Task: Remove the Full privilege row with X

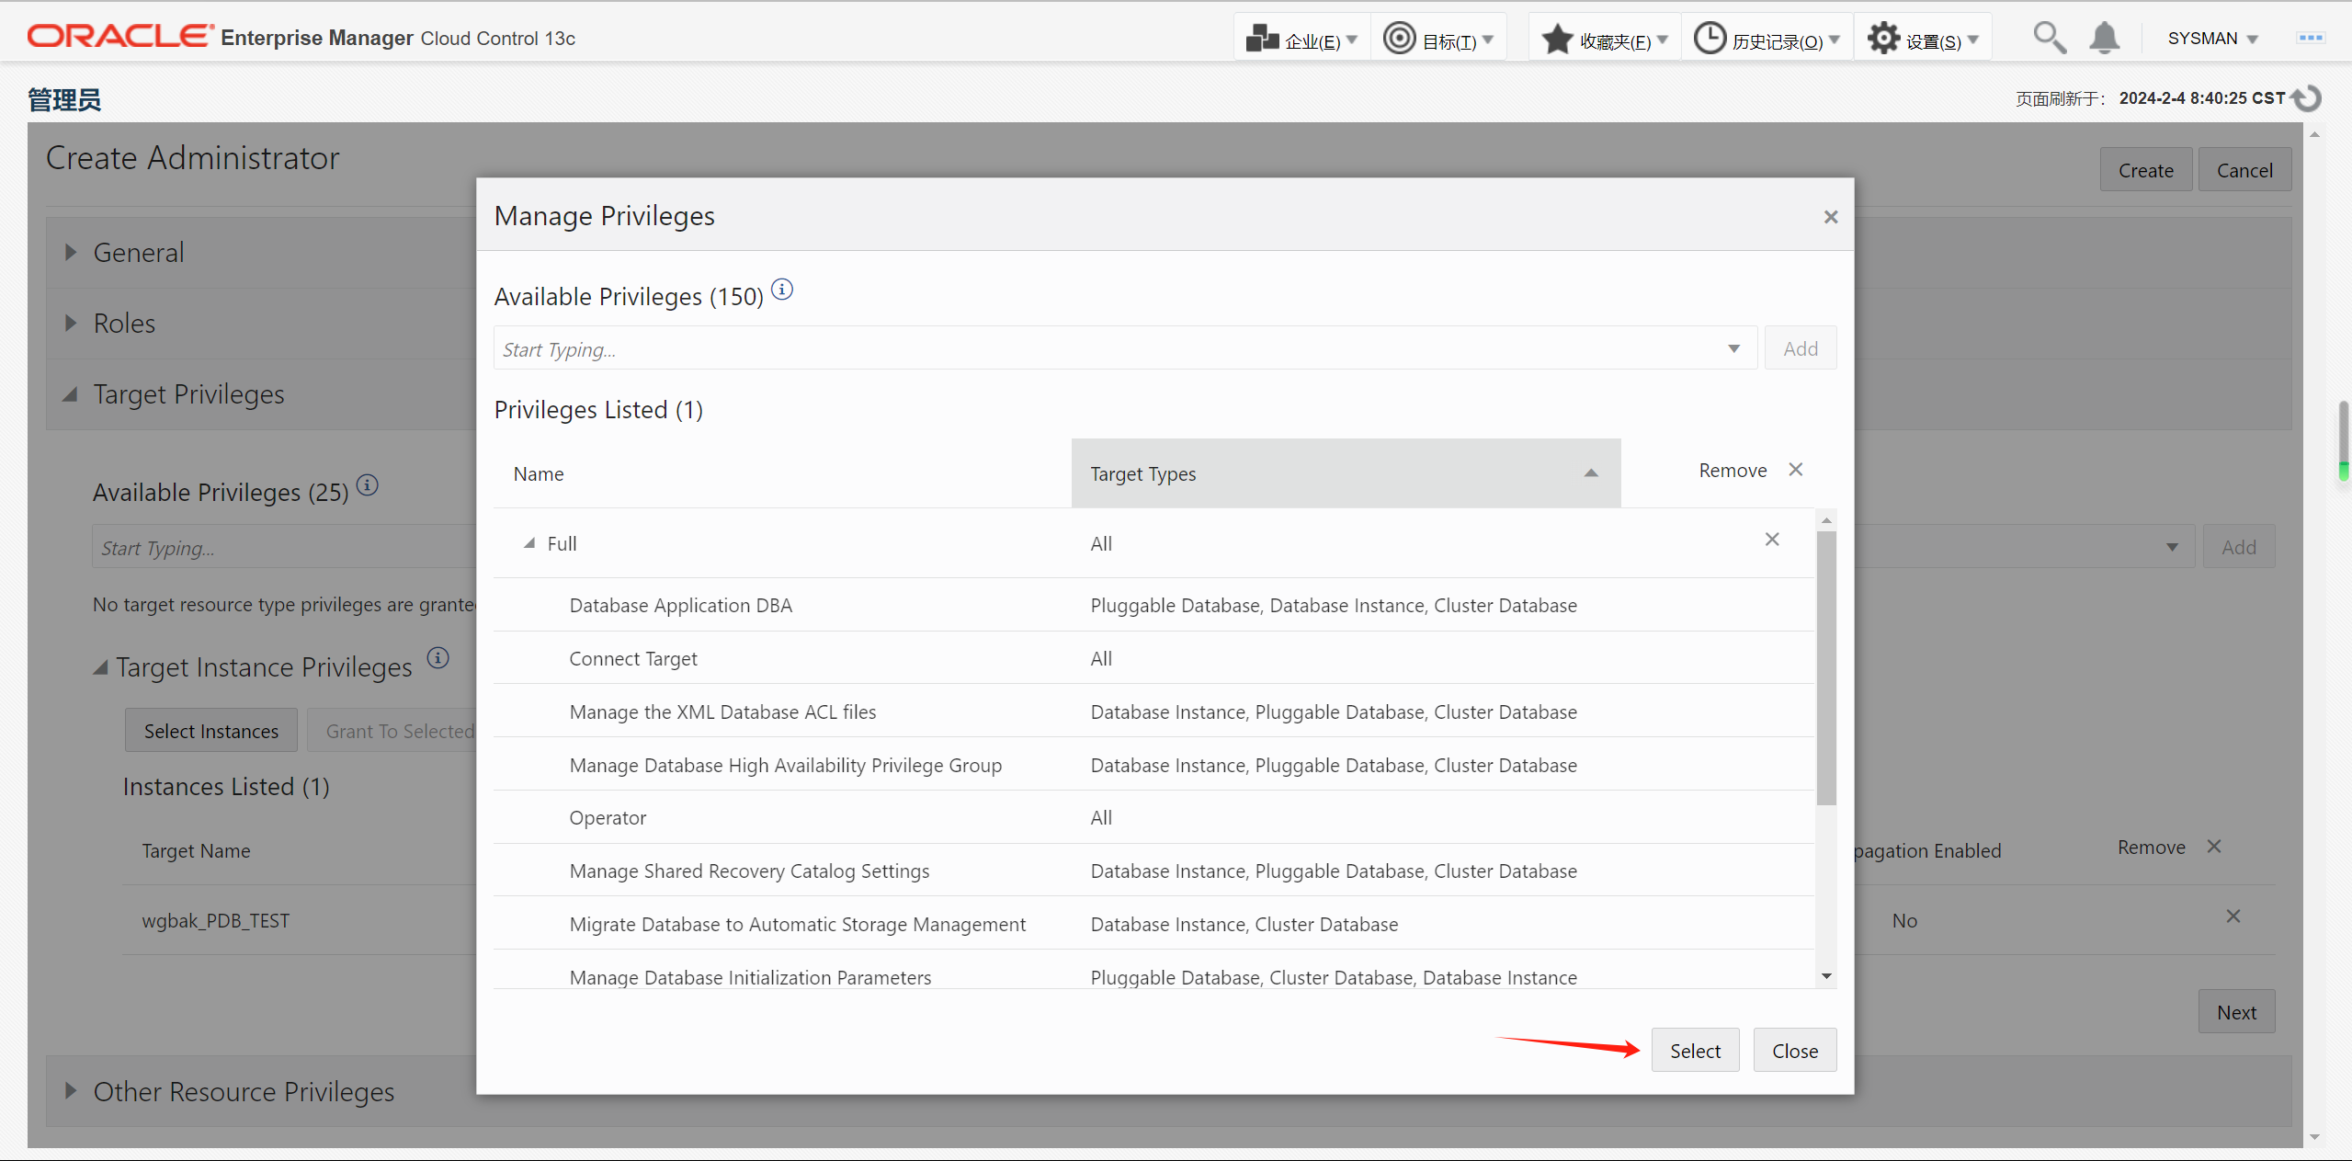Action: coord(1772,540)
